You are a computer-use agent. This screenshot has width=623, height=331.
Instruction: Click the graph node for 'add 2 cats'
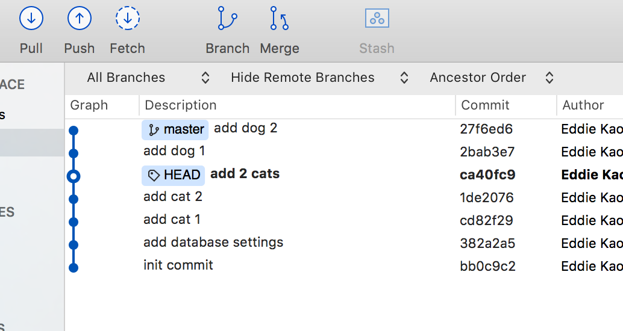point(74,176)
